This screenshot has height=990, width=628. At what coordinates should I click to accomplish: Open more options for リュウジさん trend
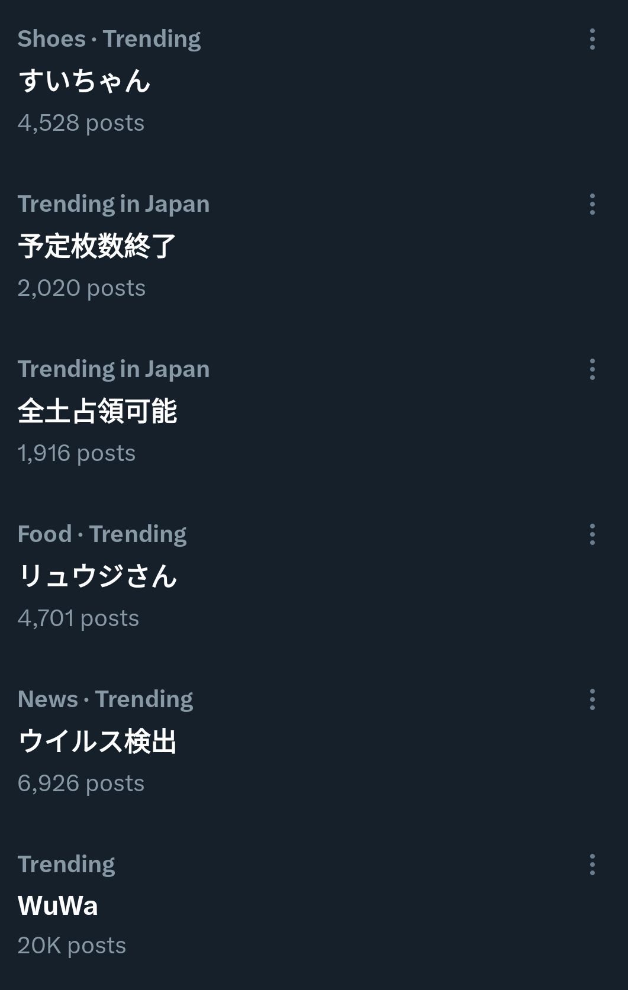point(592,534)
